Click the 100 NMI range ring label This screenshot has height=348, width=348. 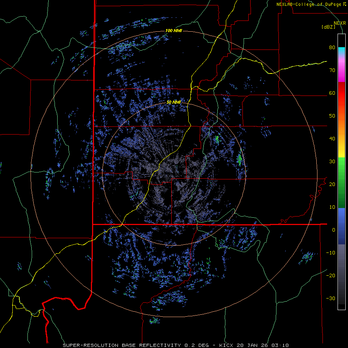pyautogui.click(x=174, y=31)
